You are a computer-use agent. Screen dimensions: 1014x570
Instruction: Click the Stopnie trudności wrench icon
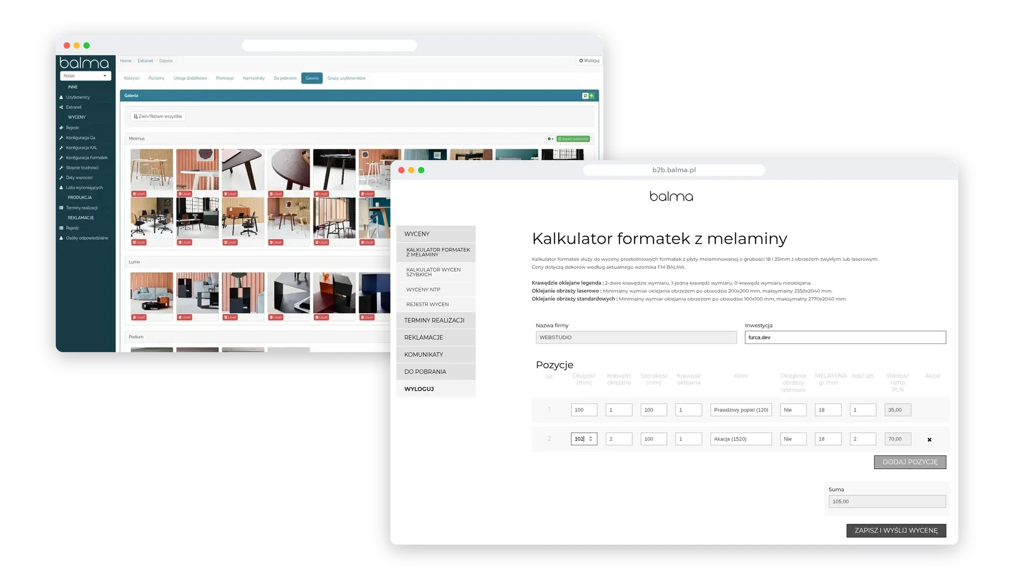(x=61, y=168)
